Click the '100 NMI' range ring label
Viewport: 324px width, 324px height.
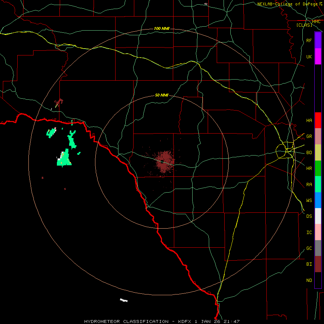click(x=162, y=28)
